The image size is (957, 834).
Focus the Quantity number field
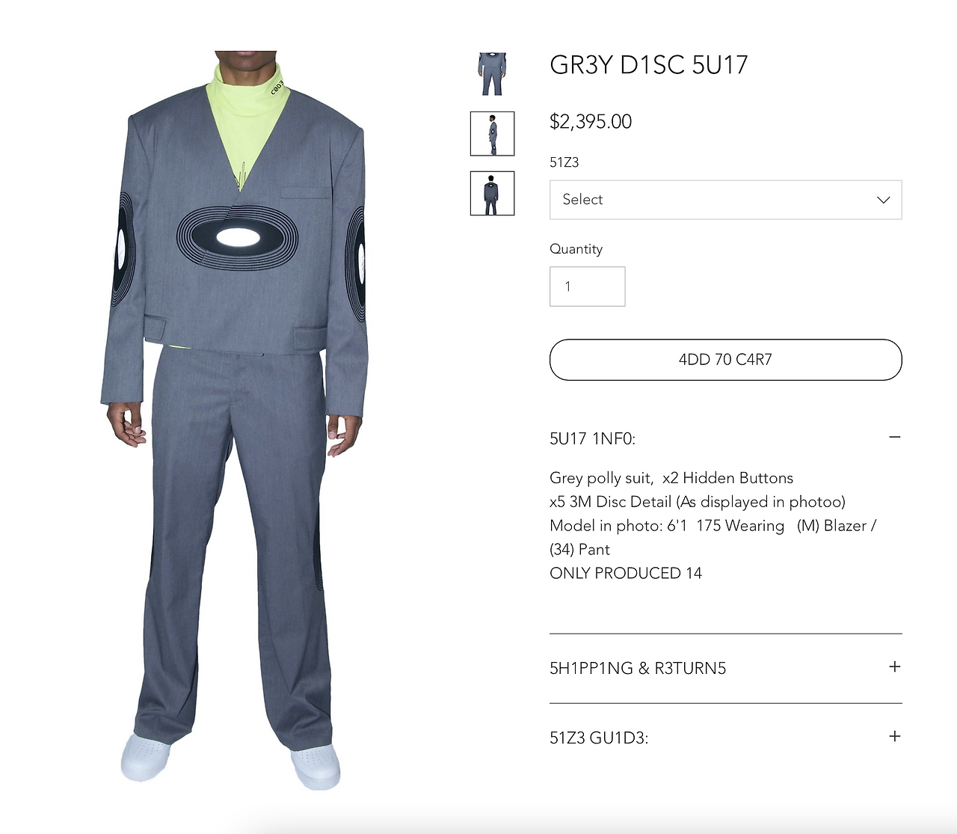tap(588, 286)
